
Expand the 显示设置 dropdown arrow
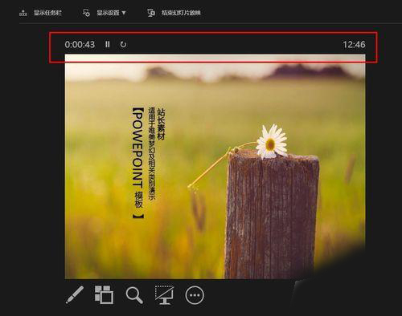(x=124, y=13)
